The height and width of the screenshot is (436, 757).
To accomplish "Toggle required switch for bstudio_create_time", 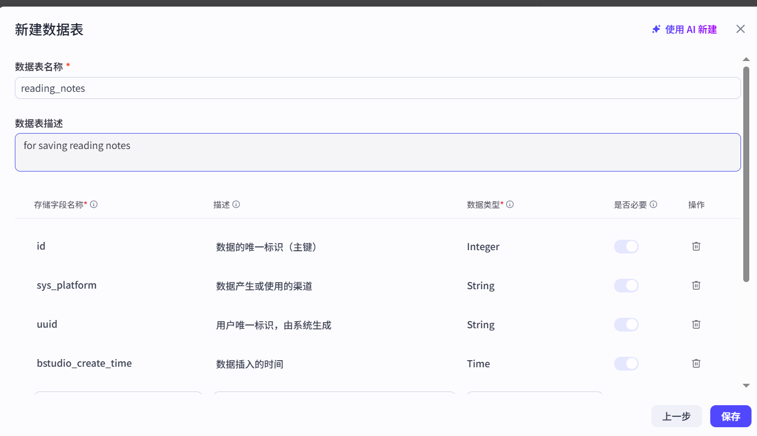I will pos(626,363).
